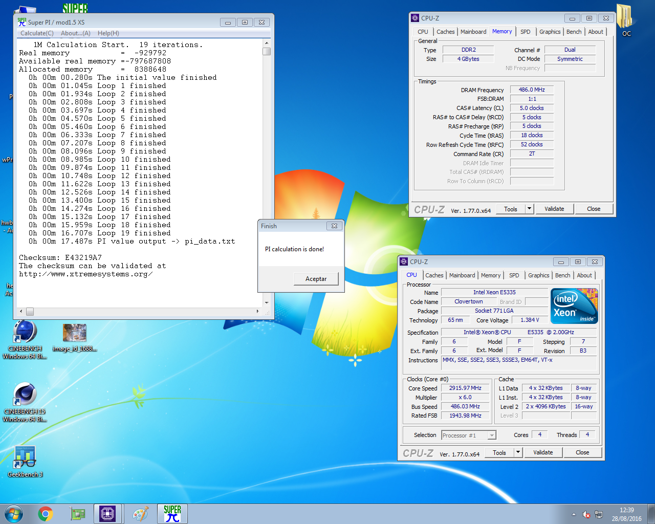The image size is (655, 524).
Task: Click Super PI horizontal scrollbar thumb
Action: click(30, 311)
